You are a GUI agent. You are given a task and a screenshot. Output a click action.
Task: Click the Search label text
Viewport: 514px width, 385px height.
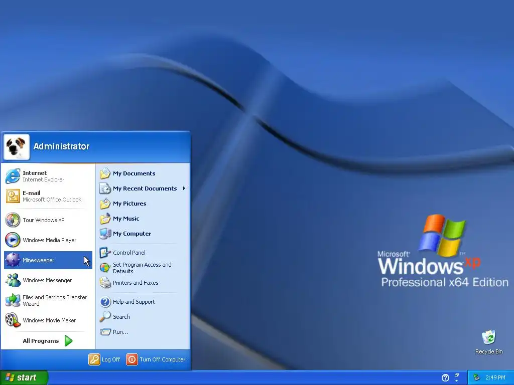[x=121, y=317]
